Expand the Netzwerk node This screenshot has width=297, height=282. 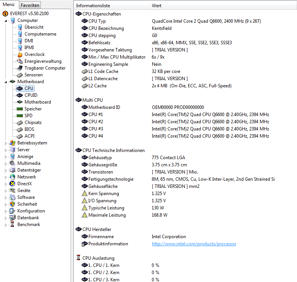coord(6,177)
